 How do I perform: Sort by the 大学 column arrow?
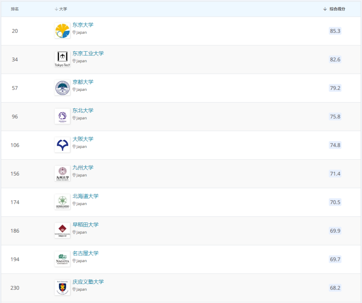tap(56, 9)
